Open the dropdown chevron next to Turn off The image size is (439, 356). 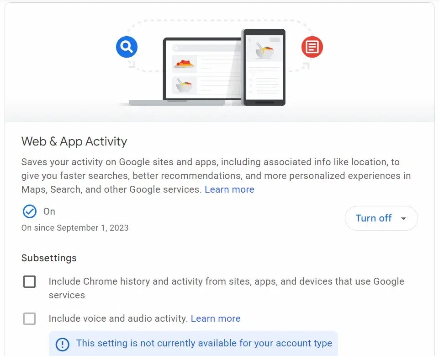(x=404, y=218)
